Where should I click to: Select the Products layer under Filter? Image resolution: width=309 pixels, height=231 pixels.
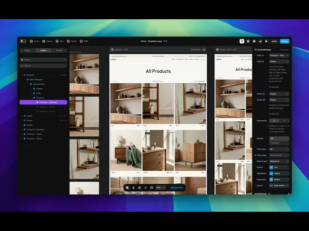(40, 98)
